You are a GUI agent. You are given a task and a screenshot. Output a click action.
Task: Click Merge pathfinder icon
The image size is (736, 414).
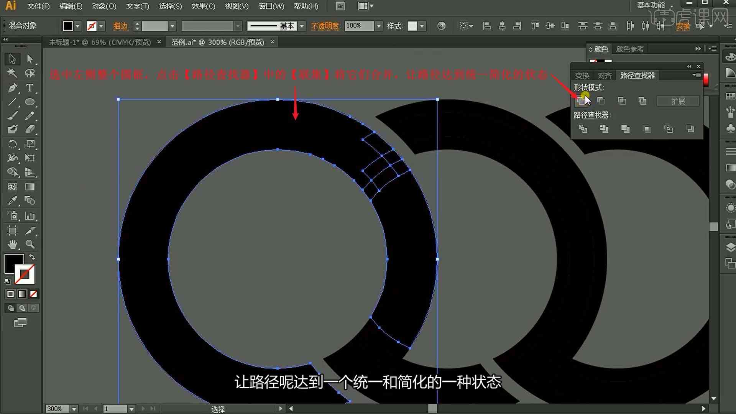tap(626, 129)
